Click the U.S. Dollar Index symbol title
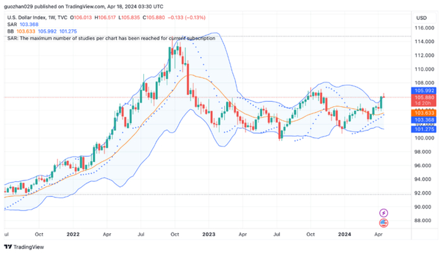 (27, 18)
